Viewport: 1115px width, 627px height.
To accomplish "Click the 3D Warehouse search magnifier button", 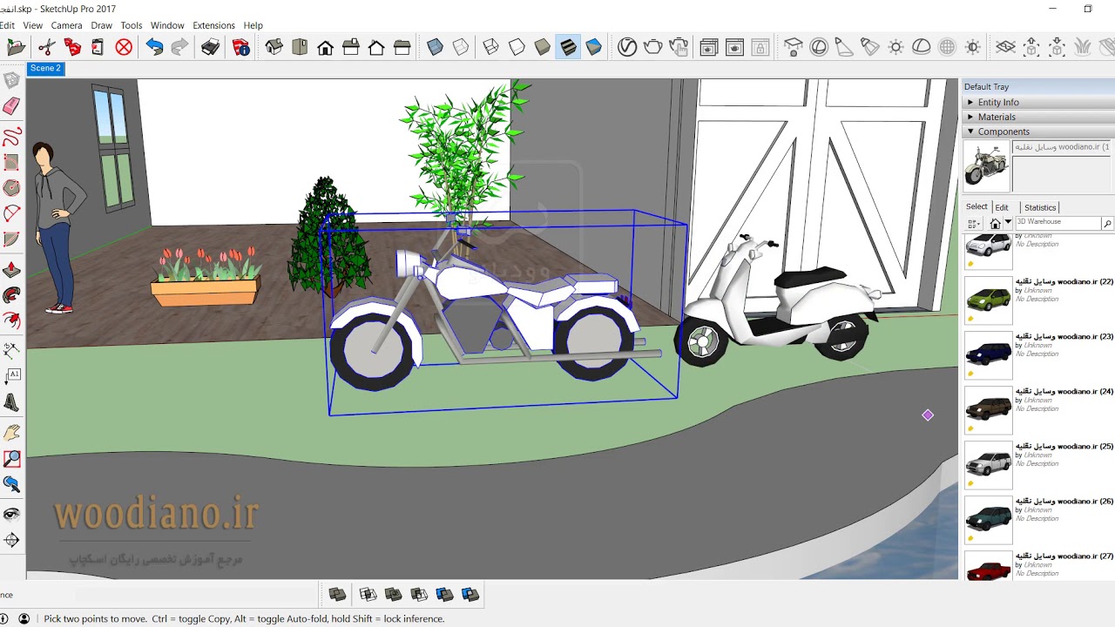I will pos(1107,224).
